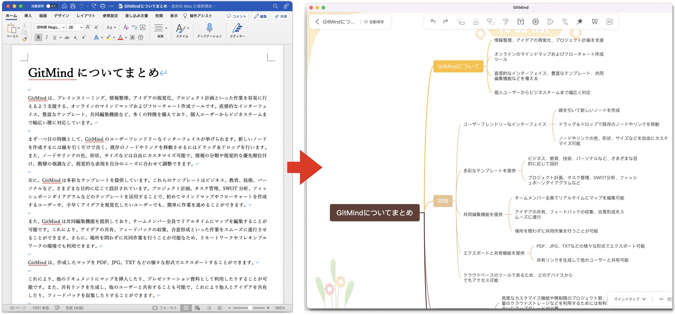This screenshot has width=675, height=315.
Task: Open the font name dropdown 游明朝 Regu...
Action: (50, 27)
